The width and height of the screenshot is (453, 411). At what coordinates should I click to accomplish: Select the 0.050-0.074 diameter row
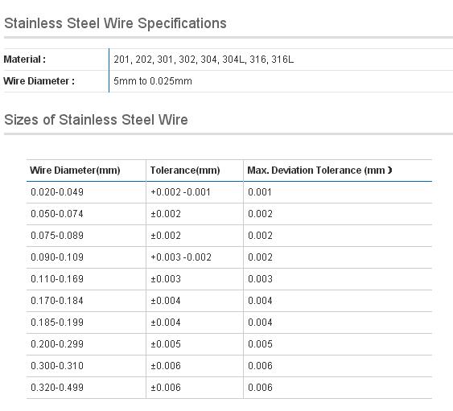[229, 214]
